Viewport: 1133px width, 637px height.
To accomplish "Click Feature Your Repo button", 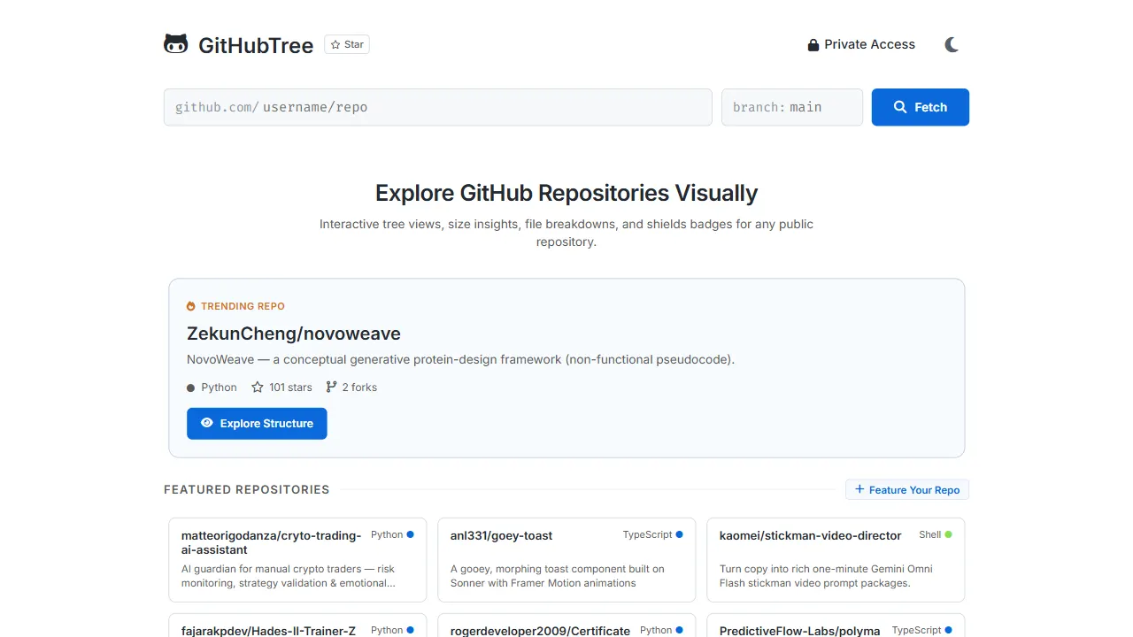I will [907, 489].
